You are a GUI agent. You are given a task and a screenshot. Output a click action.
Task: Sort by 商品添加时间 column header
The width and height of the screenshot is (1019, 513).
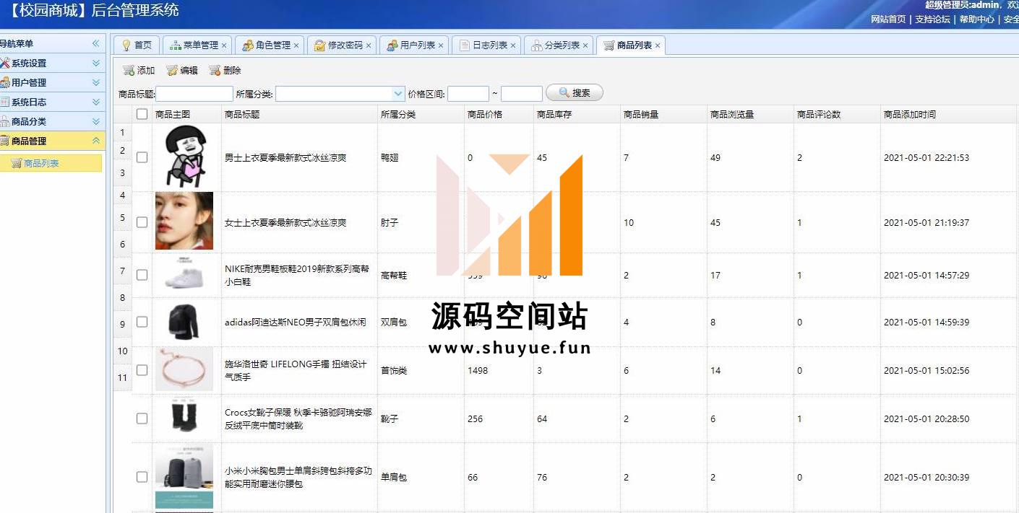pyautogui.click(x=948, y=114)
